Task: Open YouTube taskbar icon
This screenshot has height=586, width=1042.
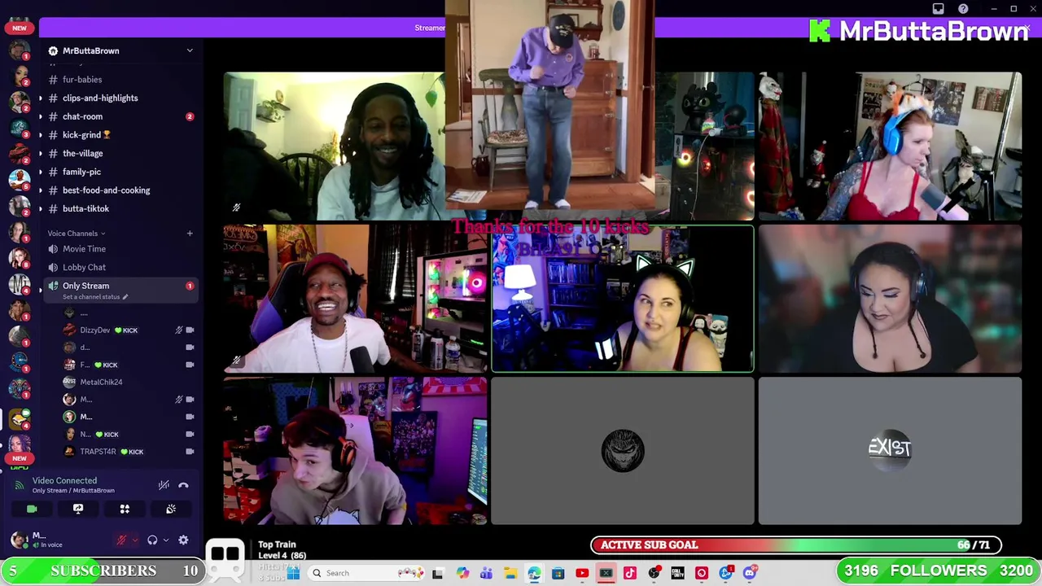Action: point(582,573)
